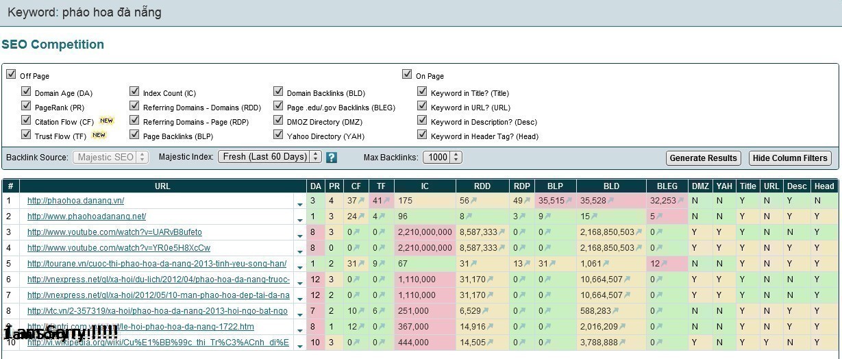Screen dimensions: 842x359
Task: Open arrow icon next to BLP value 35,515
Action: tap(569, 201)
